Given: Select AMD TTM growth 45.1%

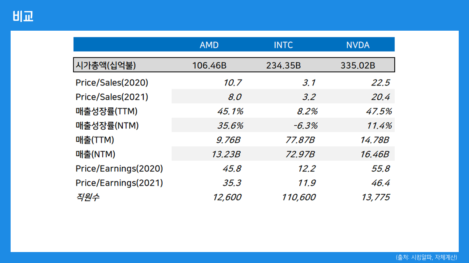Looking at the screenshot, I should pos(230,111).
